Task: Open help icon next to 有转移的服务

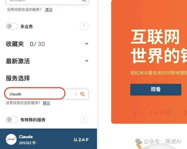Action: pyautogui.click(x=84, y=120)
